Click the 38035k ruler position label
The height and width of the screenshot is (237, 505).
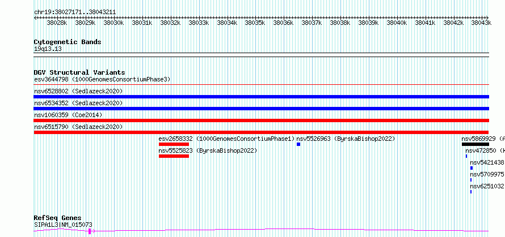coord(255,23)
